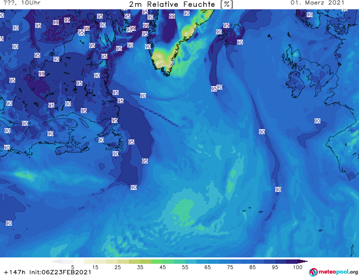Screen dimensions: 359x277
Task: Click the legend value '5'
Action: 72,267
